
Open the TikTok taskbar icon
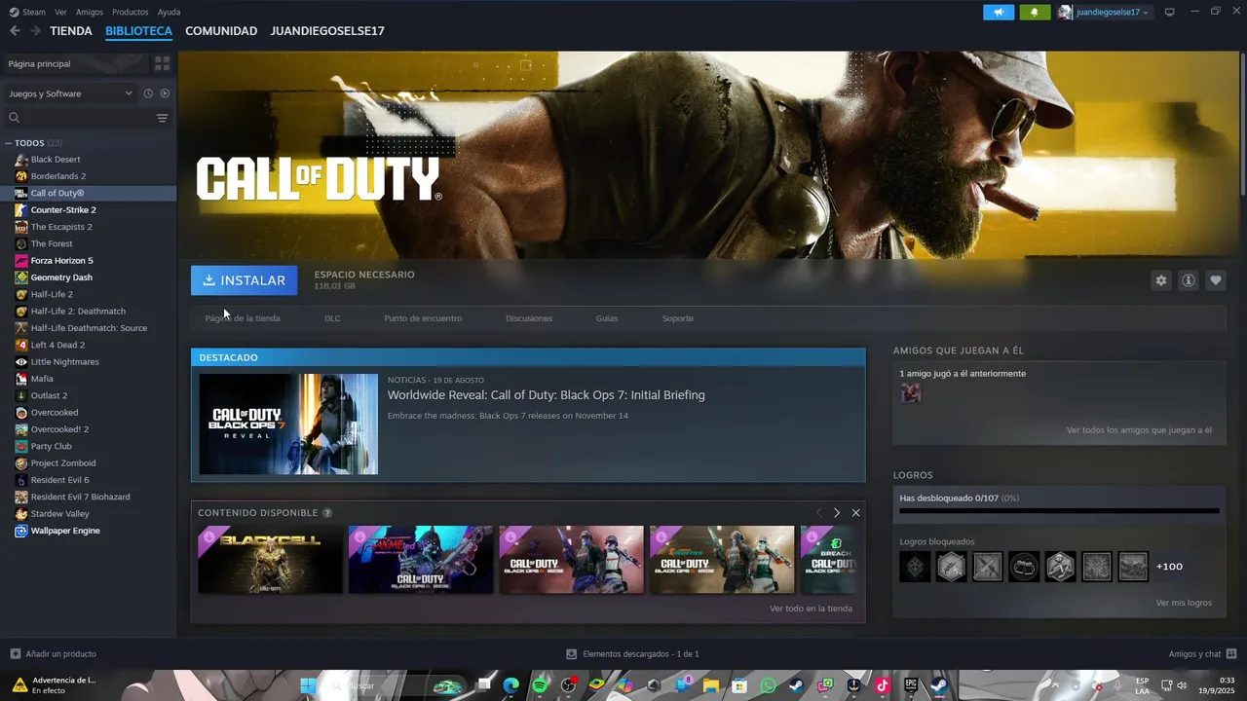882,685
